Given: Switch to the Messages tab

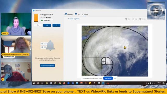Looking at the screenshot, I should pos(69,14).
